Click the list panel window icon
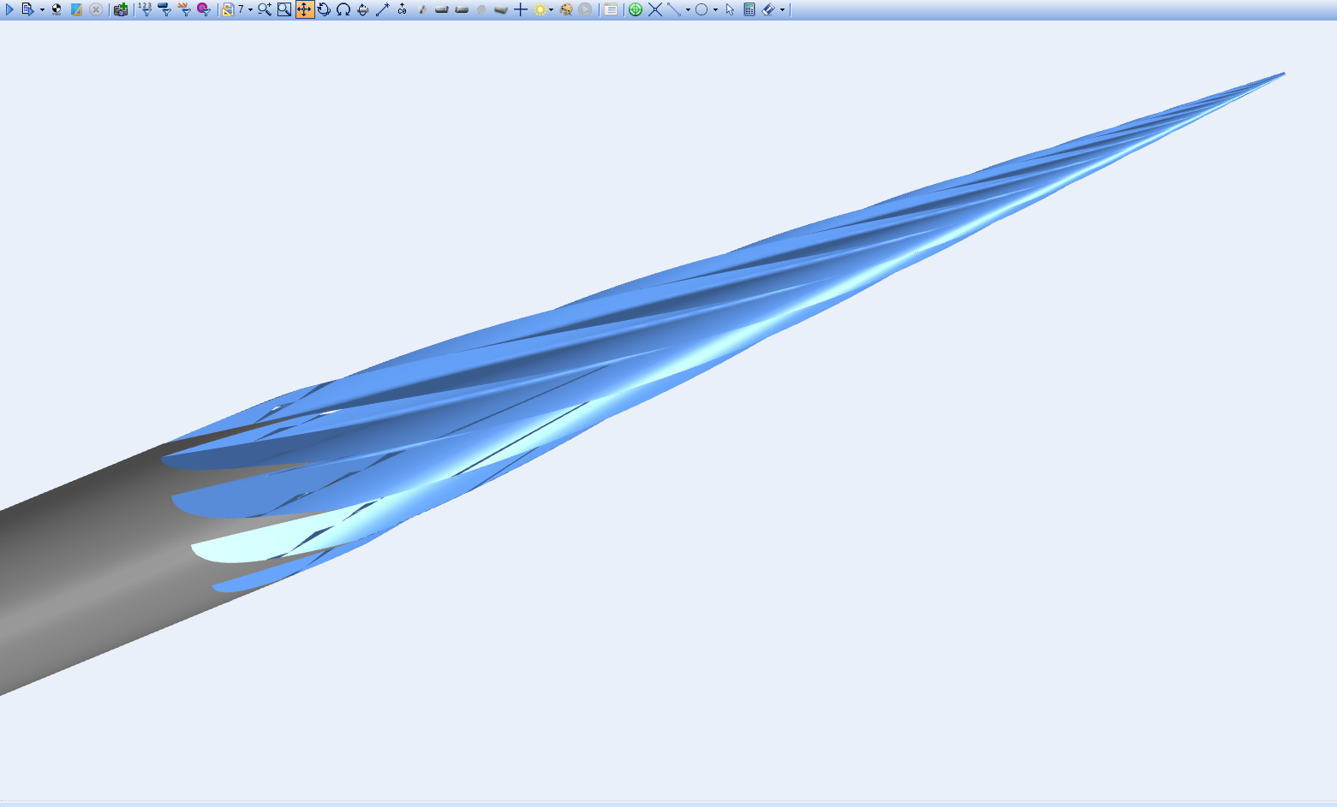The image size is (1337, 807). click(611, 9)
